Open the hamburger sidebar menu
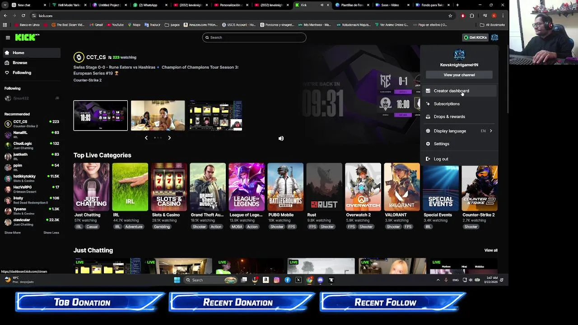 point(8,37)
